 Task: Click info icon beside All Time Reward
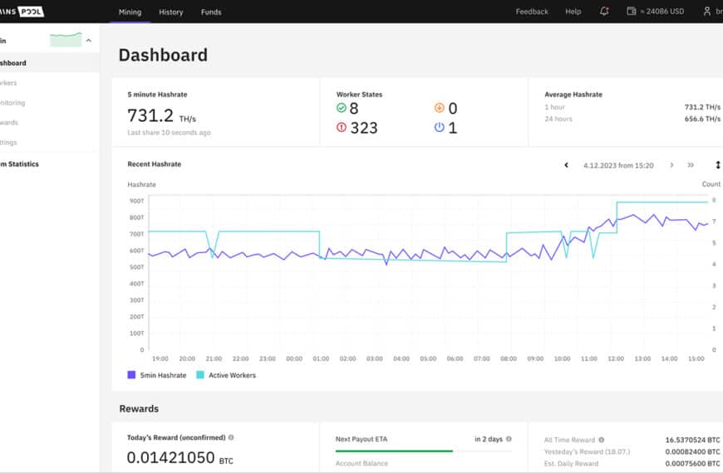[x=602, y=440]
